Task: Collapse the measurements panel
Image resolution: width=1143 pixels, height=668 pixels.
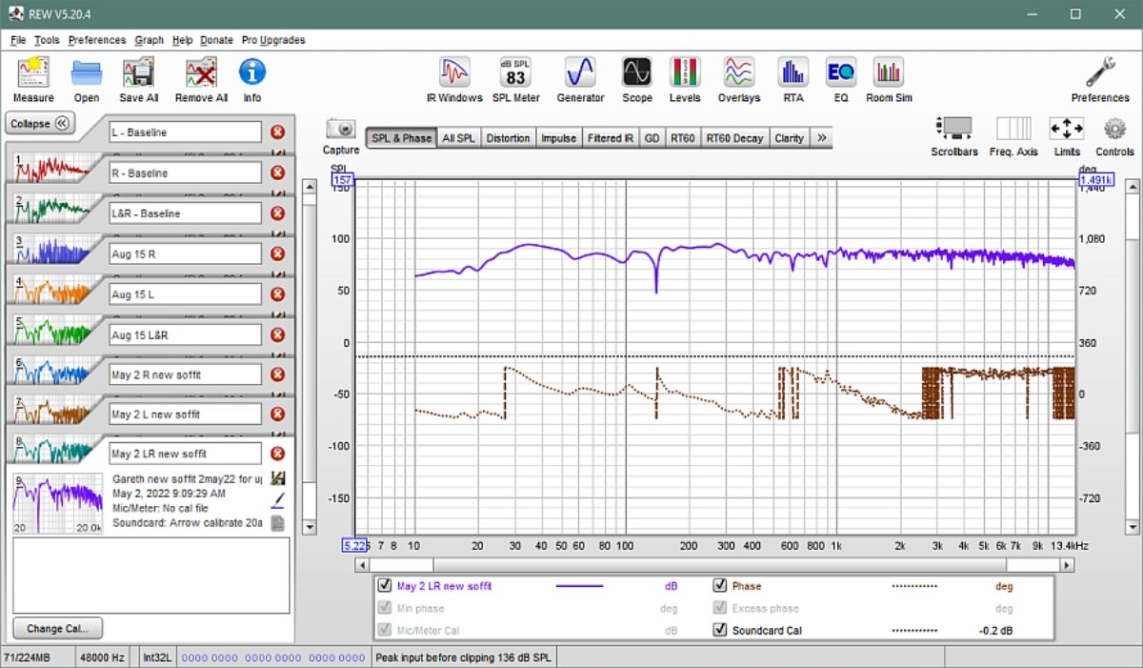Action: point(40,124)
